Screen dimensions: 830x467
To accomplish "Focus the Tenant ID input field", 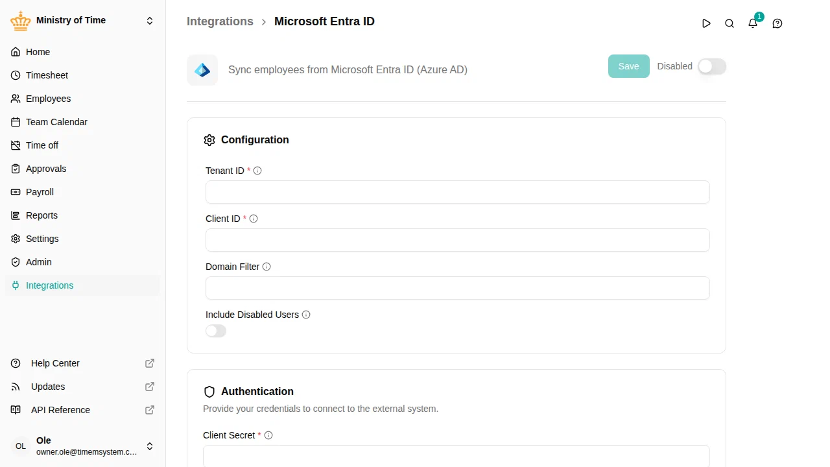I will tap(458, 192).
